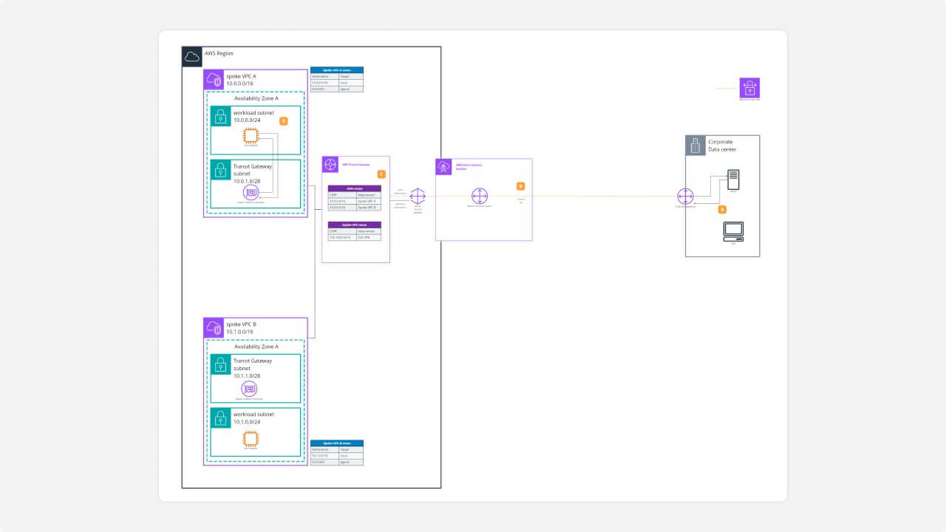Image resolution: width=946 pixels, height=532 pixels.
Task: Select the first purple route table header
Action: (355, 188)
